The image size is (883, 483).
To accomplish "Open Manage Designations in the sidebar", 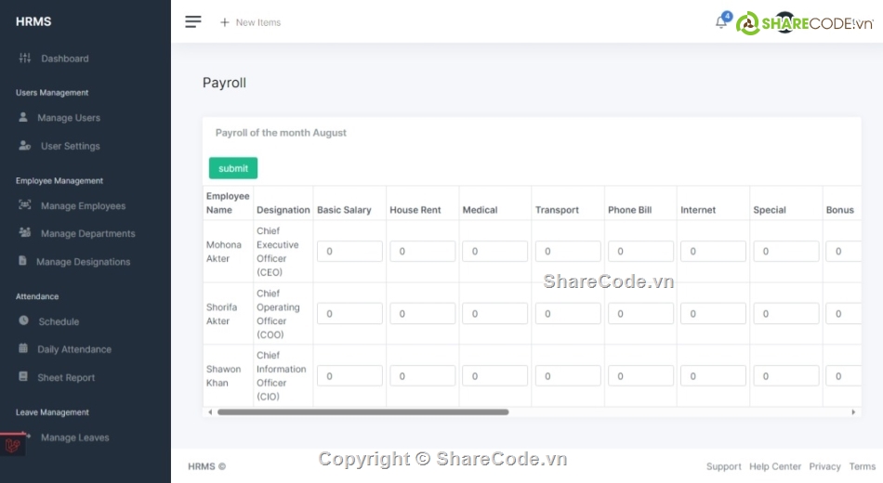I will click(83, 262).
